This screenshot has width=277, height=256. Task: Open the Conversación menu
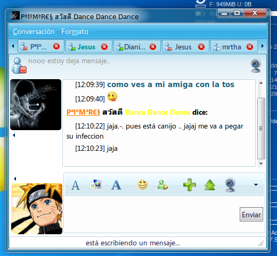pos(34,31)
